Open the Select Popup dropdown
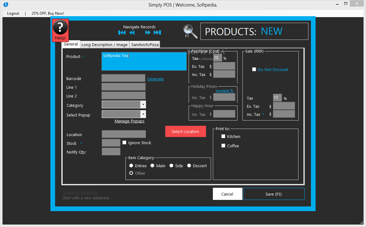 coord(143,114)
